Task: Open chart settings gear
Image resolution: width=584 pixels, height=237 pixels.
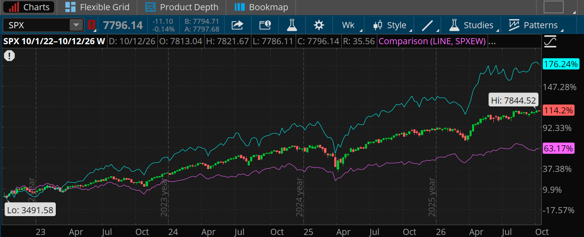Action: click(319, 25)
